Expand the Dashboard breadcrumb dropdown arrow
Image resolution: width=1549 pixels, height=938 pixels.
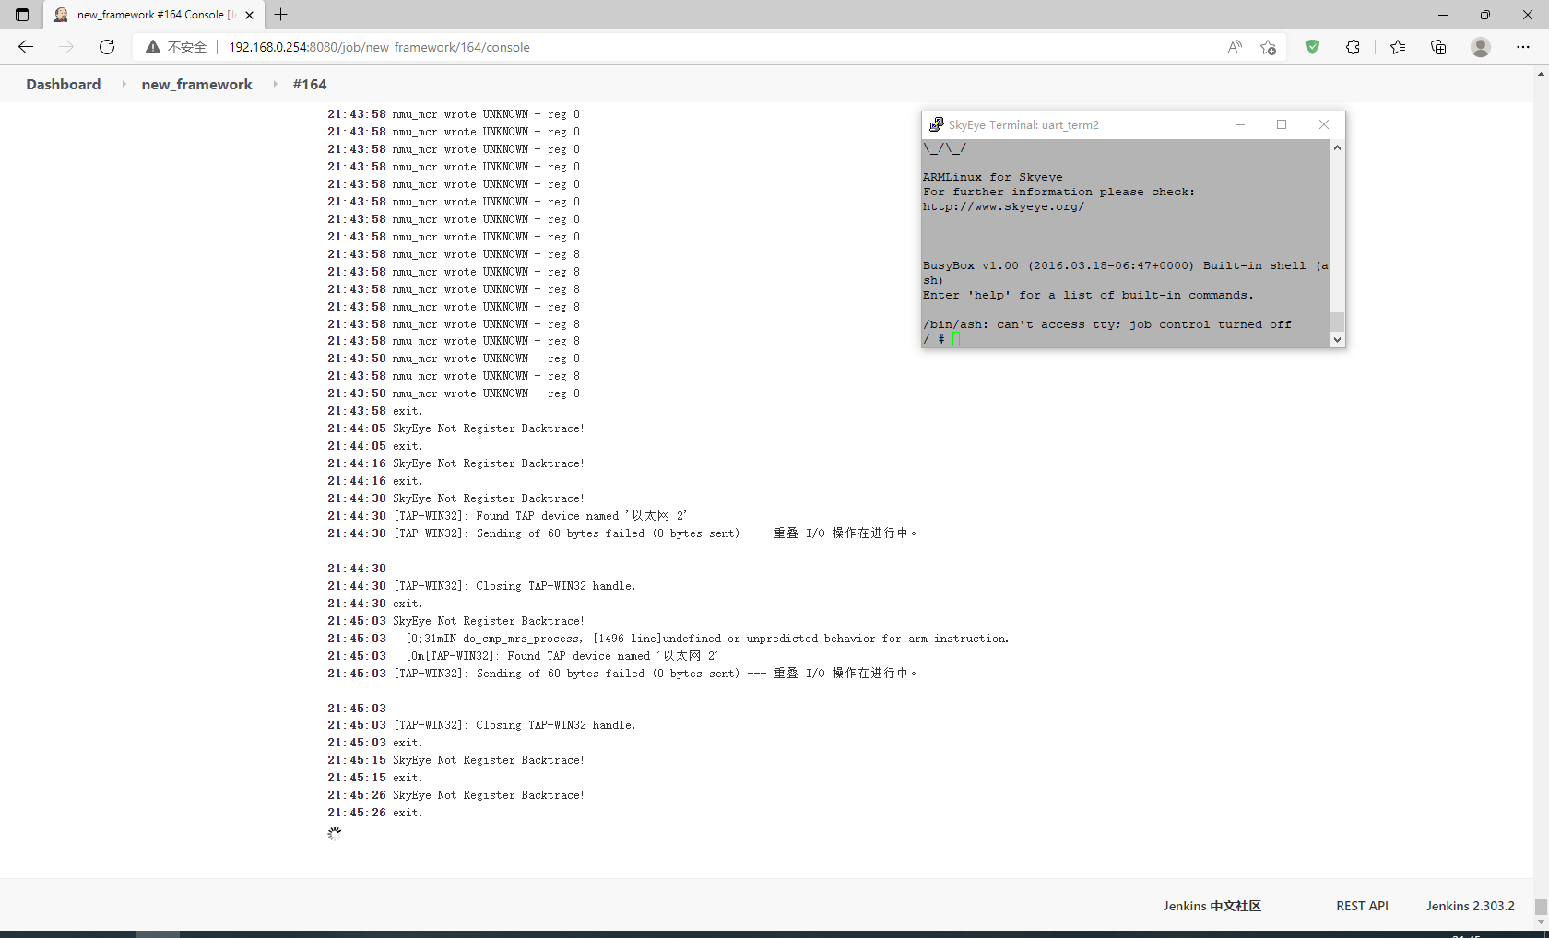[124, 84]
